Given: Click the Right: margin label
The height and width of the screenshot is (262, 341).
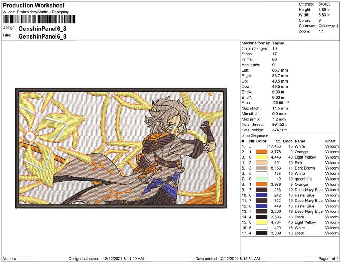Looking at the screenshot, I should [x=247, y=76].
